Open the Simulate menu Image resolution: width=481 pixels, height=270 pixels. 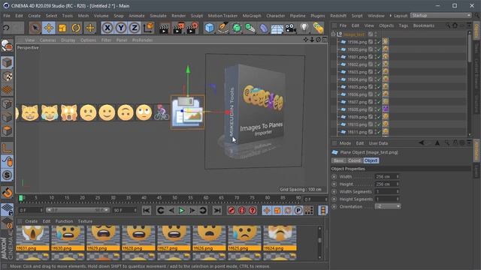(158, 16)
